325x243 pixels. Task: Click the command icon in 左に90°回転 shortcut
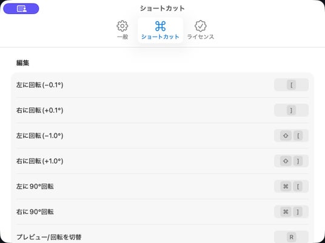(x=286, y=186)
